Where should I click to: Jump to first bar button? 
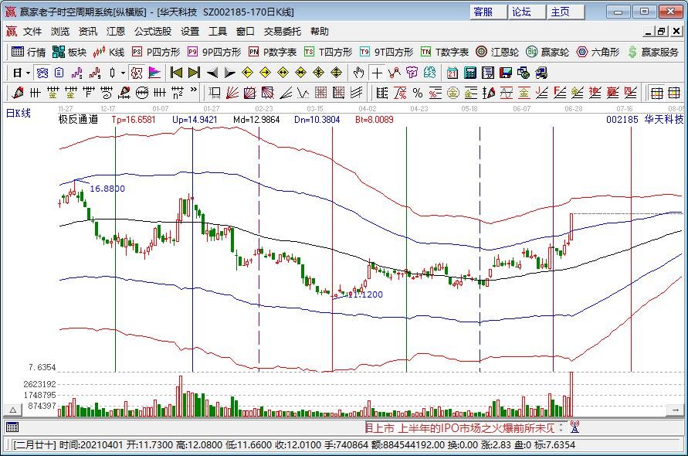click(x=176, y=73)
